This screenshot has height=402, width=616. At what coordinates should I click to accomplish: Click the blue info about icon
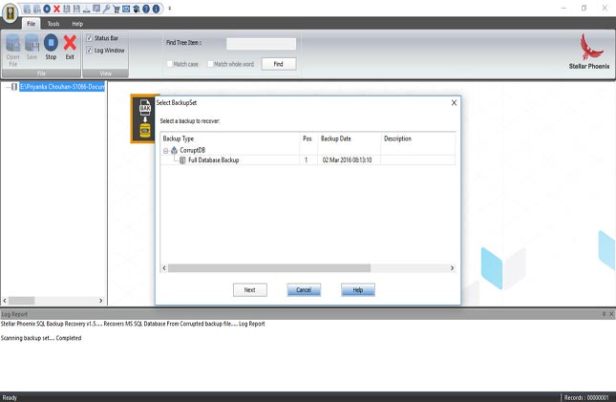coord(156,9)
